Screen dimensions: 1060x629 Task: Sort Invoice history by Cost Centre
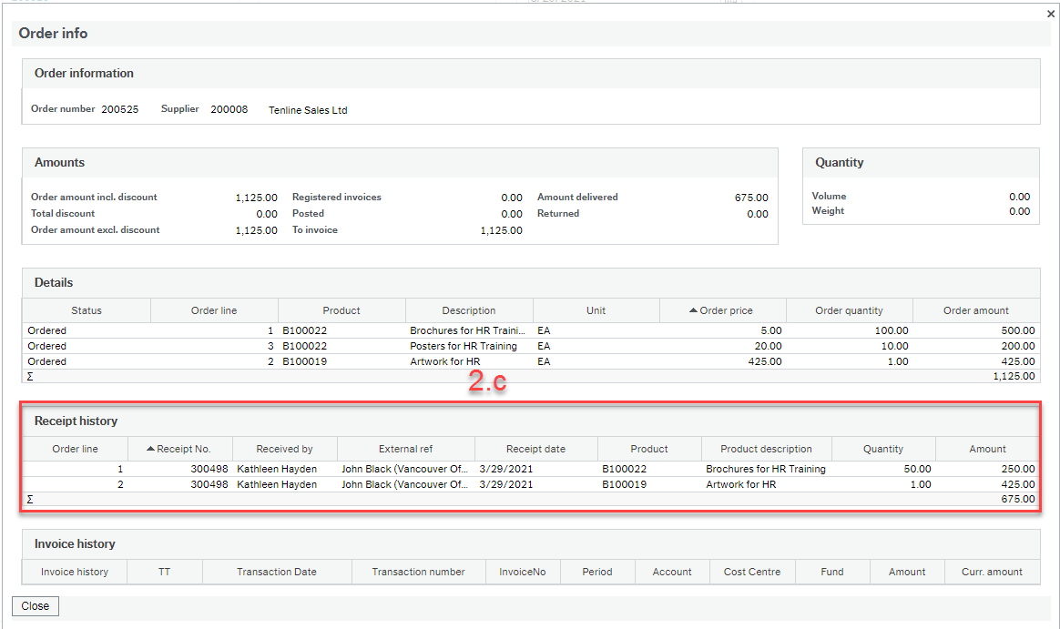click(x=751, y=572)
